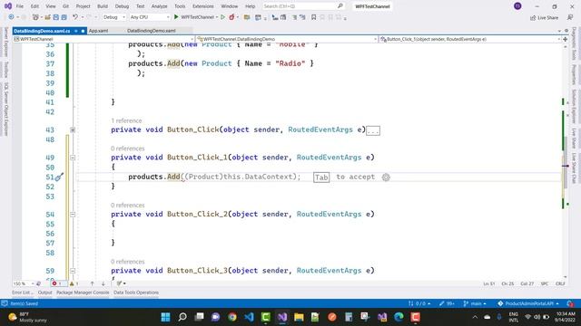Screen dimensions: 581x326
Task: Open the ENG INTL language indicator
Action: [514, 317]
